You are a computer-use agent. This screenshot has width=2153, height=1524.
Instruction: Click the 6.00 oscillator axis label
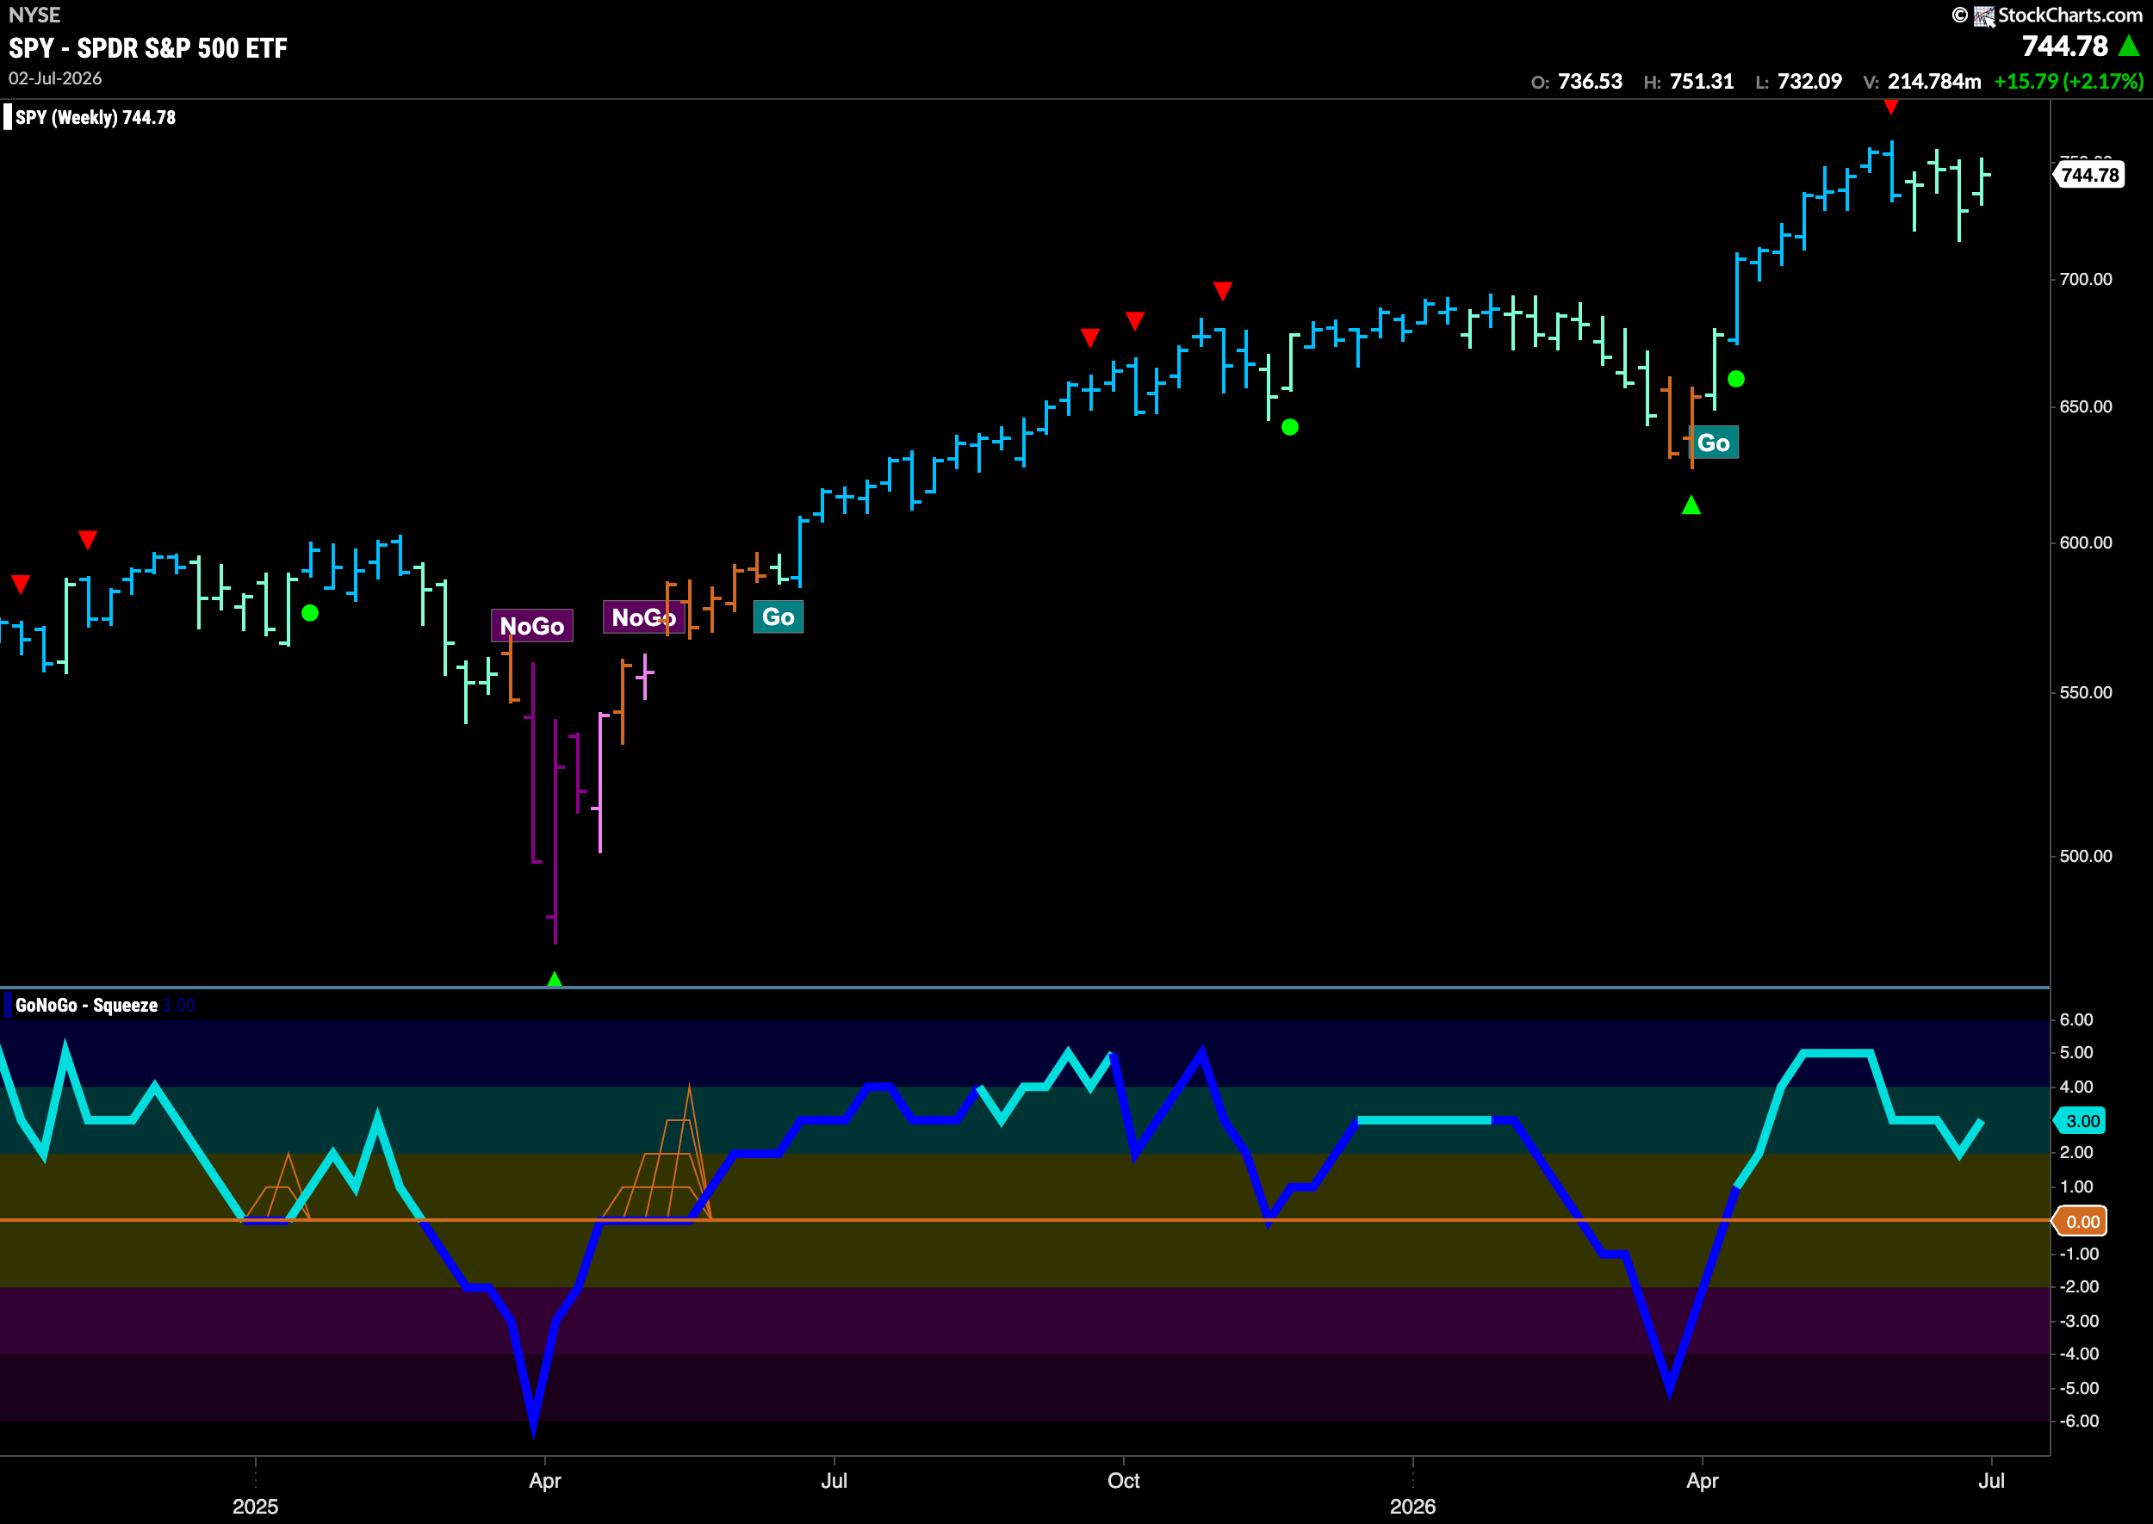coord(2075,1019)
